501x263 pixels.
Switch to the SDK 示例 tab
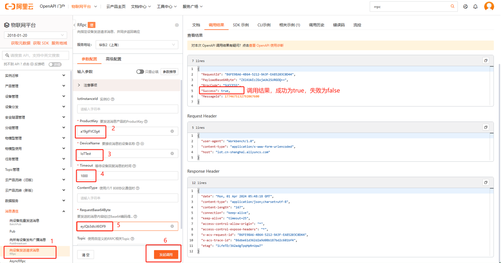point(241,25)
